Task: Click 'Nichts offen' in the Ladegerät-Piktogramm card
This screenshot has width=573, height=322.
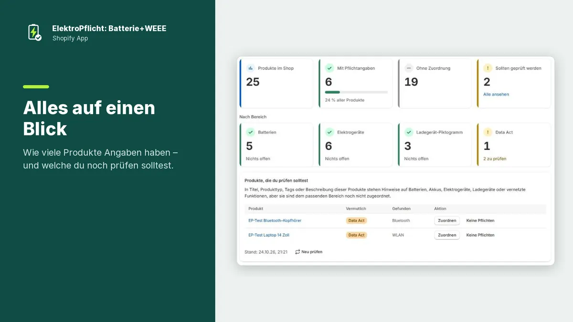Action: pyautogui.click(x=416, y=158)
